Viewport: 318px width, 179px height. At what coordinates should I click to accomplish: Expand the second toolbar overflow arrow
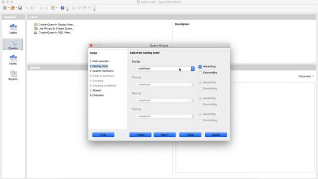tap(94, 9)
